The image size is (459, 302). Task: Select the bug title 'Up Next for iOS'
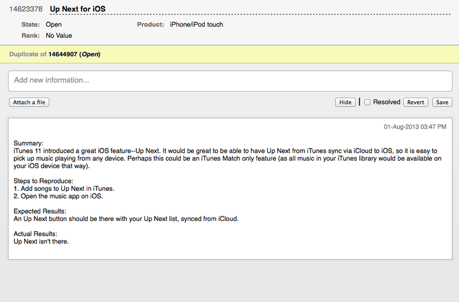[x=77, y=9]
